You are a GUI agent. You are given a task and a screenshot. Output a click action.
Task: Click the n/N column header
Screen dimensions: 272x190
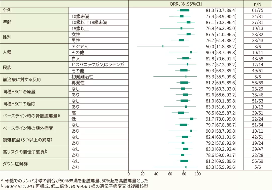258,4
